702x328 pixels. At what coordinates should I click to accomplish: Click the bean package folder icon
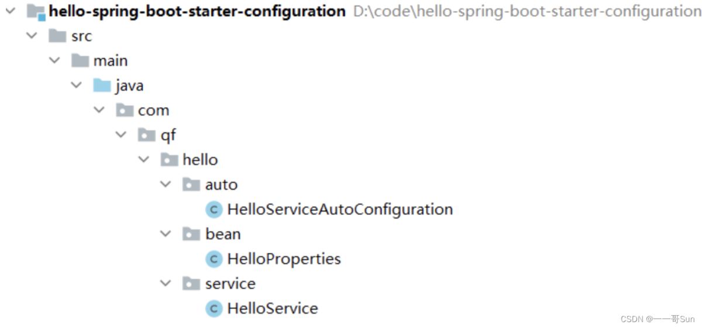(x=191, y=234)
